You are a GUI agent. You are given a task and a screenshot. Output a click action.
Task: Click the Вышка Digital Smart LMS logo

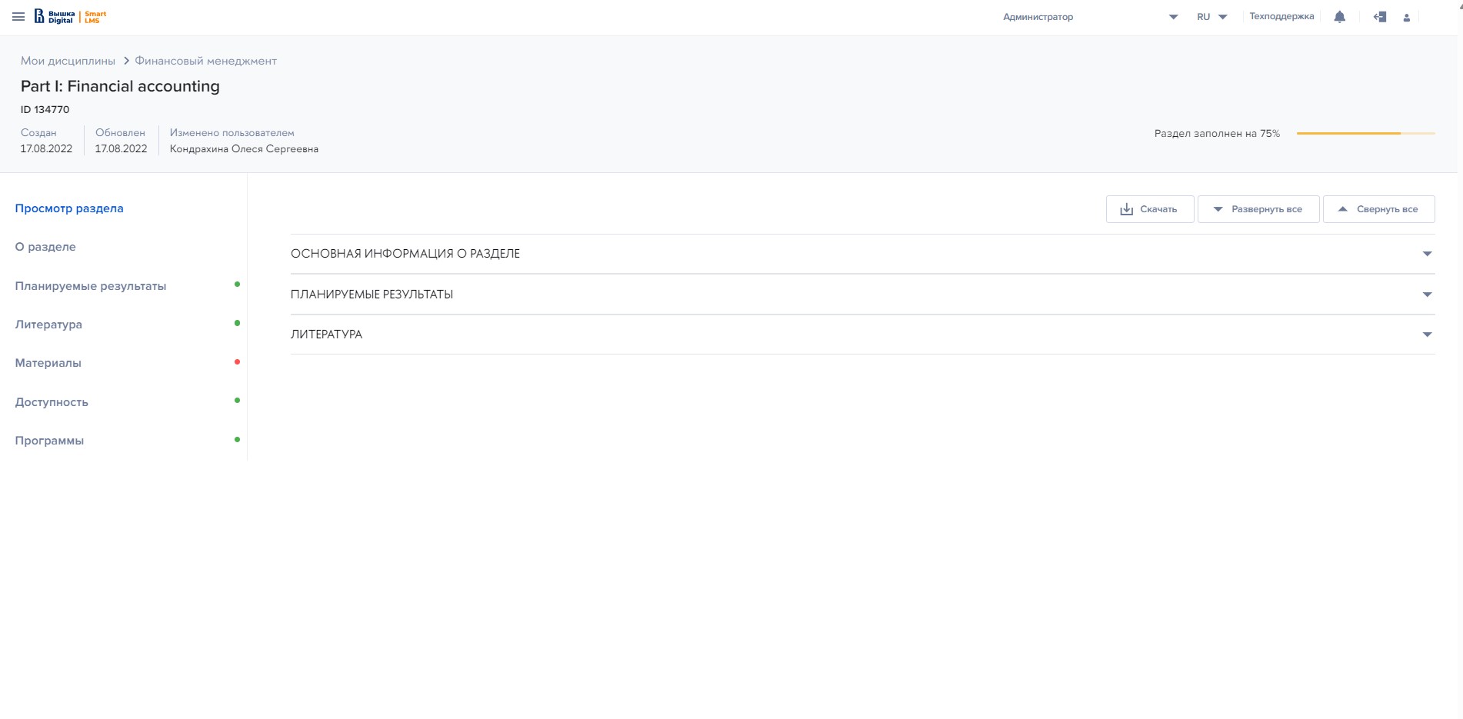pos(71,17)
